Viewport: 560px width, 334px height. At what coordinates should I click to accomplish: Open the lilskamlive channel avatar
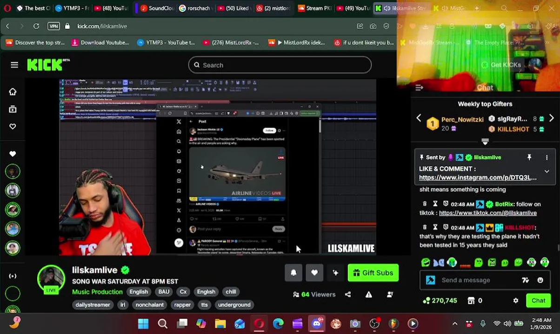51,279
